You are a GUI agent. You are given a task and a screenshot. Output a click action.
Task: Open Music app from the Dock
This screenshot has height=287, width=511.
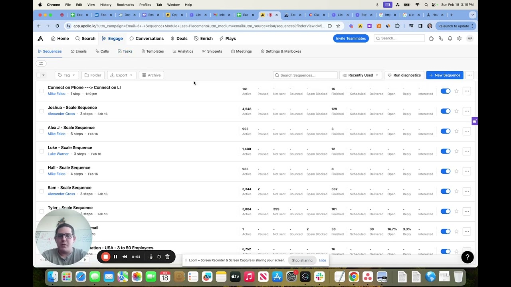(249, 276)
